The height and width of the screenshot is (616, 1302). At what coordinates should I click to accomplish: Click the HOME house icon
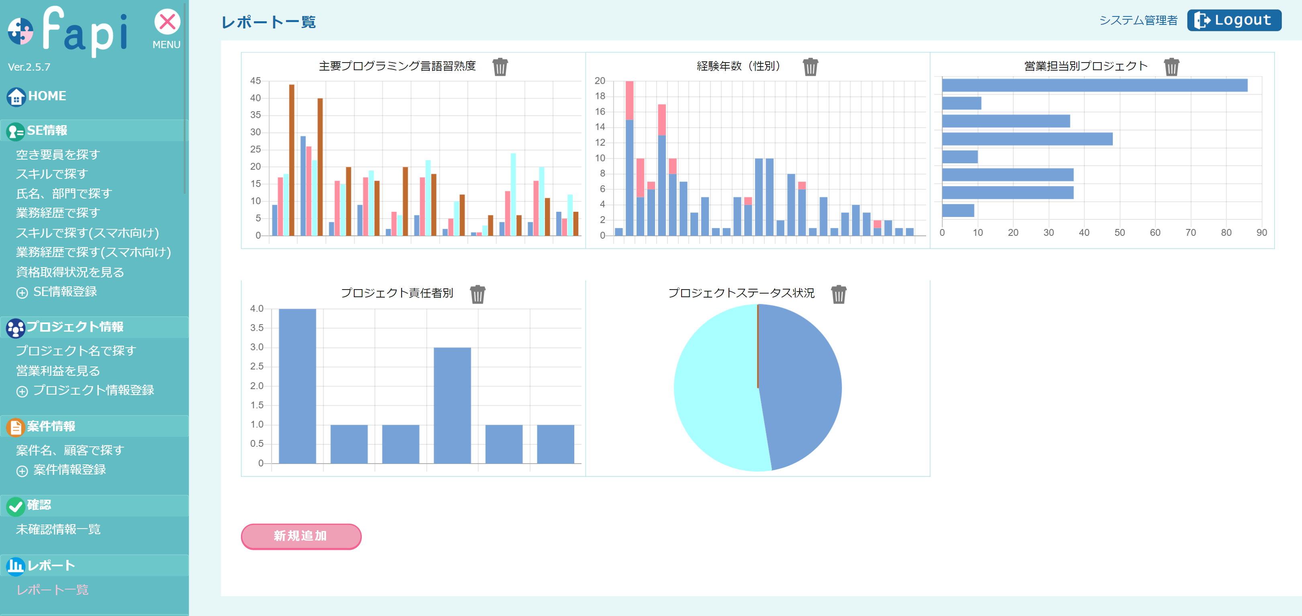coord(16,96)
